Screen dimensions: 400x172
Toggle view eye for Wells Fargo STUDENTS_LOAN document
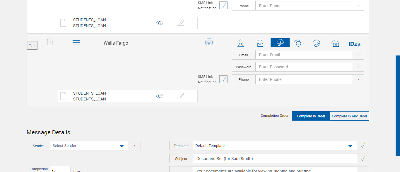(160, 96)
